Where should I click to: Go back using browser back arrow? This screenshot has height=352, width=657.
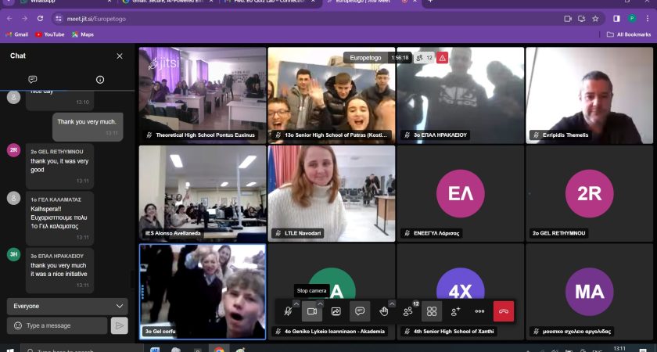pos(9,19)
